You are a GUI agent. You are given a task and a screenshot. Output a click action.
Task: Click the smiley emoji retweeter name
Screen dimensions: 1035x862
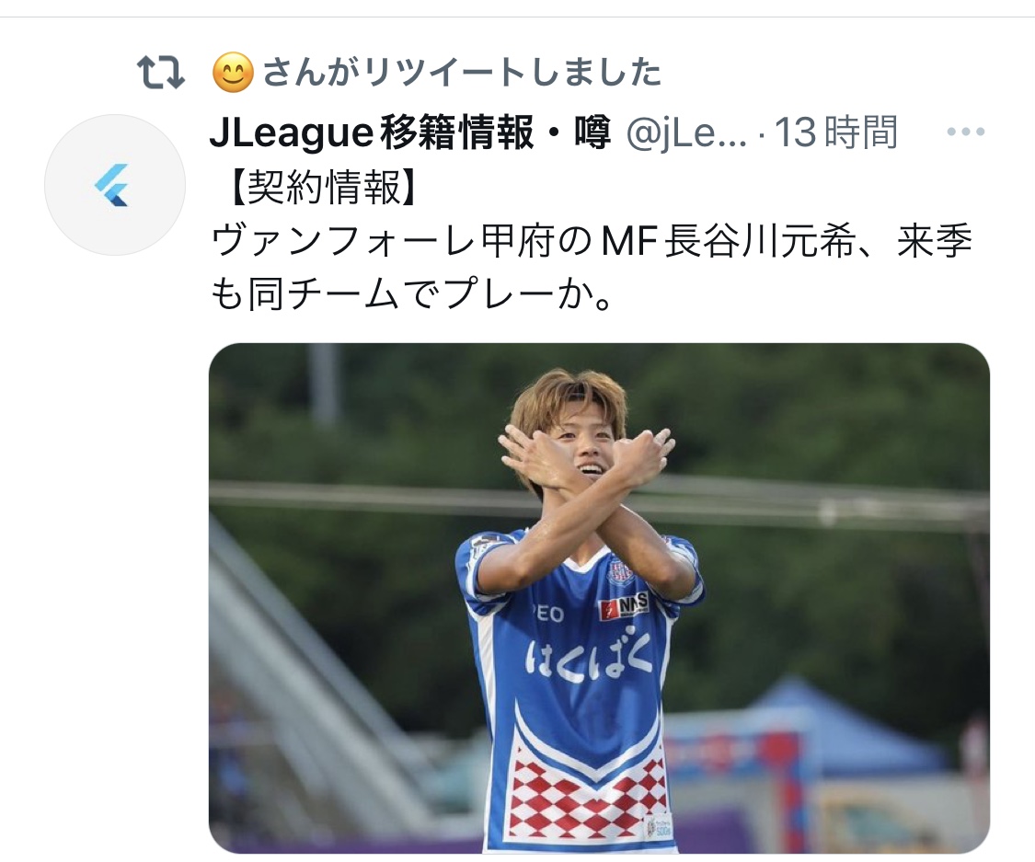[233, 72]
